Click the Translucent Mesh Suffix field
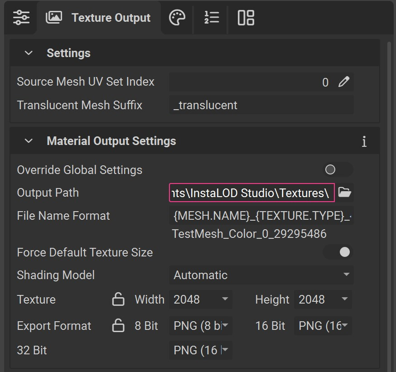 click(x=261, y=106)
